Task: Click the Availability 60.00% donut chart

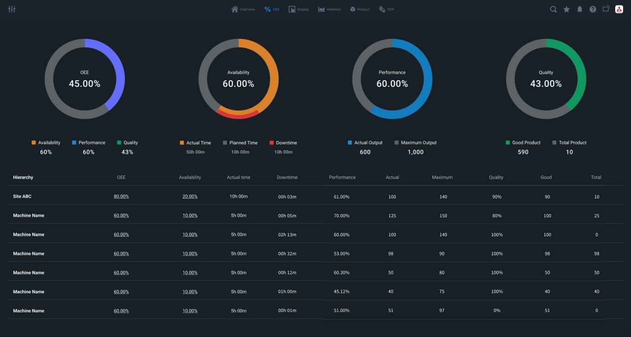Action: click(x=238, y=79)
